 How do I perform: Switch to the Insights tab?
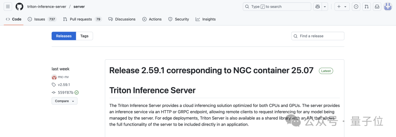[x=206, y=19]
